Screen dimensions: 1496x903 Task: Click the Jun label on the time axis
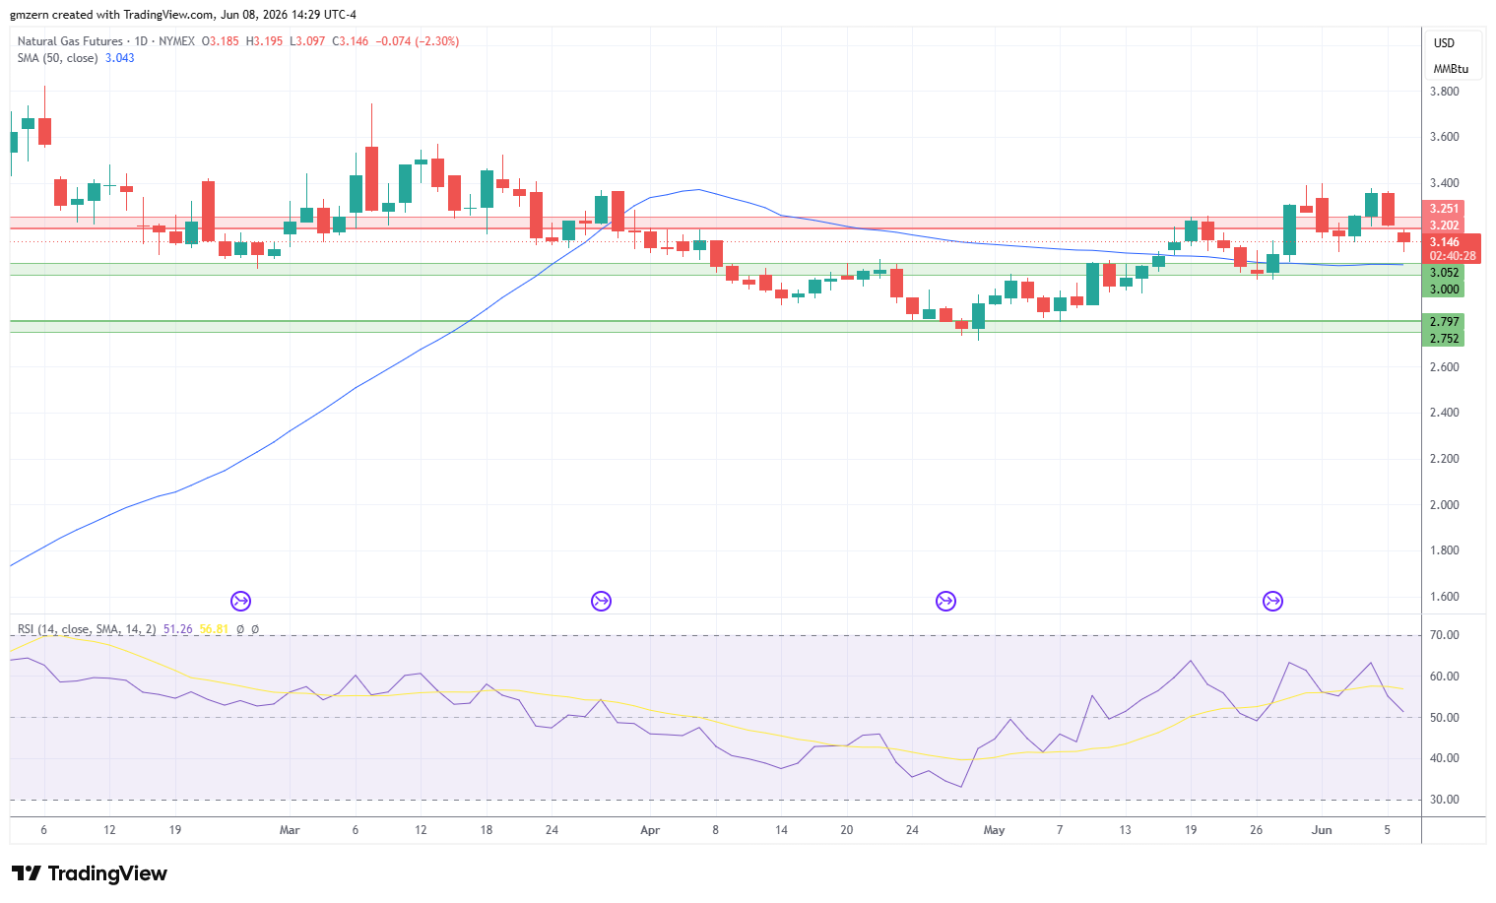(1322, 830)
